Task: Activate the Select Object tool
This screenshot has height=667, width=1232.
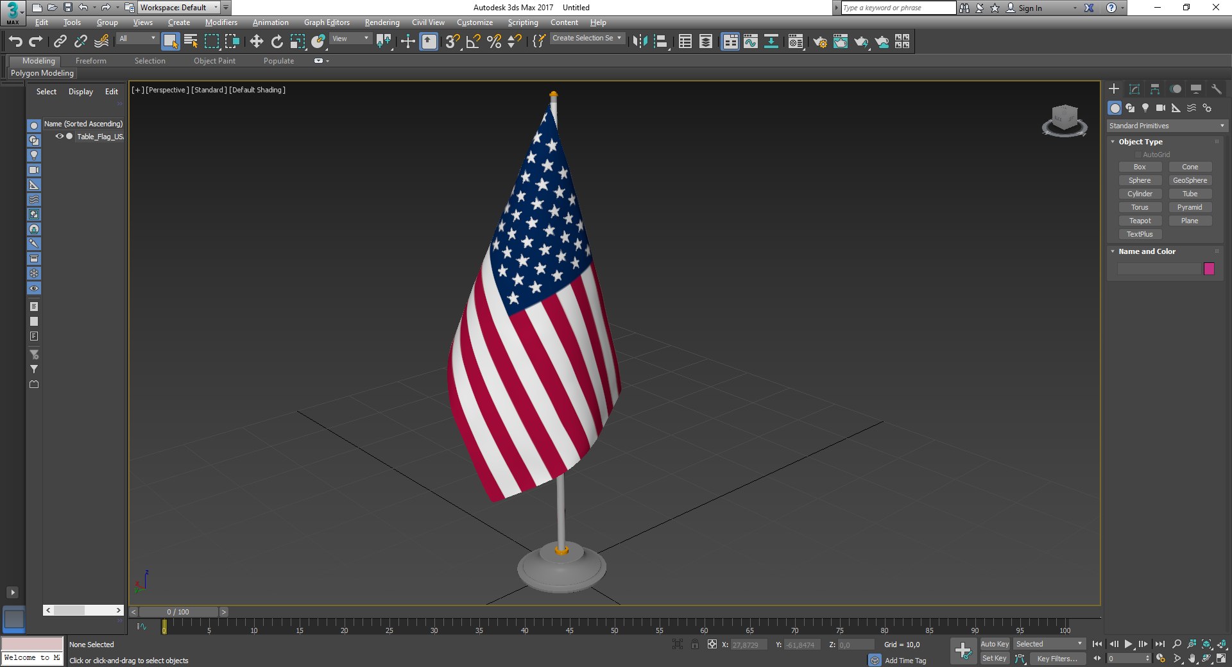Action: pos(170,42)
